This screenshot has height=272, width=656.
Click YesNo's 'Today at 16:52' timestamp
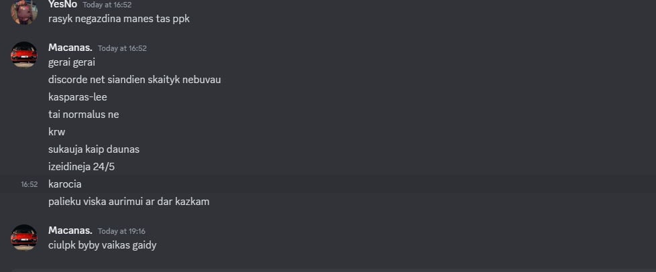tap(107, 5)
